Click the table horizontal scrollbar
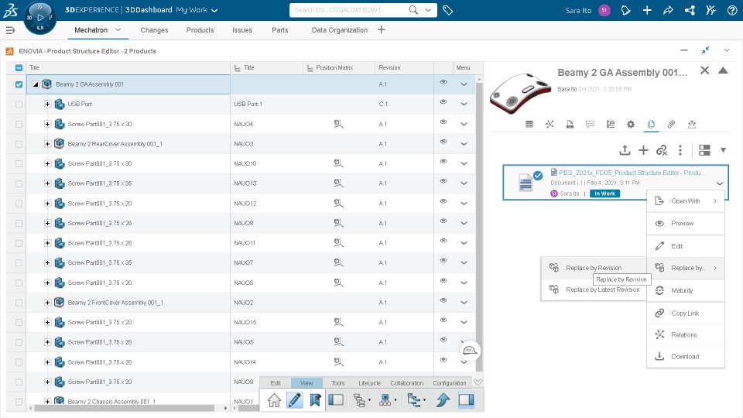Viewport: 743px width, 418px height. tap(125, 408)
